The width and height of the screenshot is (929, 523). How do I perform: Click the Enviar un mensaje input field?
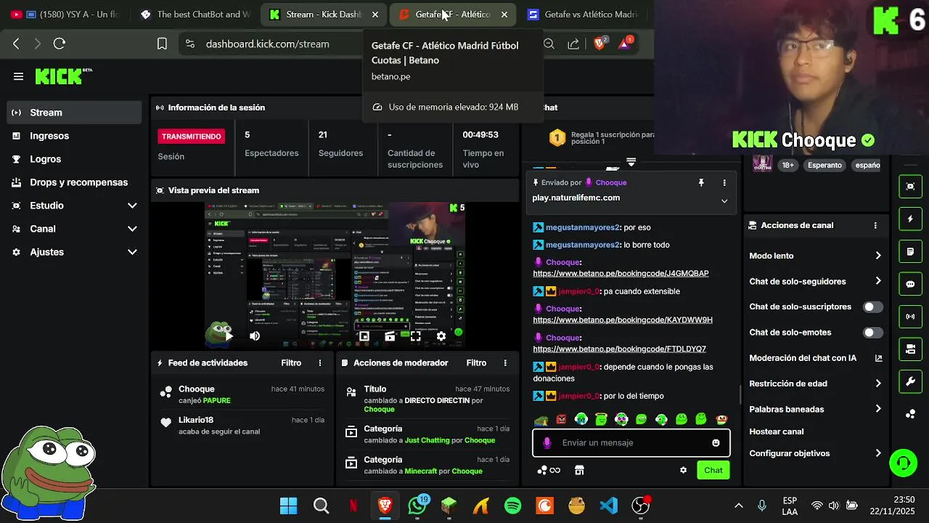(x=631, y=442)
